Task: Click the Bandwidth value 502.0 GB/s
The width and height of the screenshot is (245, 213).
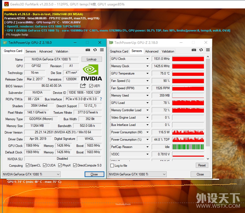Action: tap(87, 126)
